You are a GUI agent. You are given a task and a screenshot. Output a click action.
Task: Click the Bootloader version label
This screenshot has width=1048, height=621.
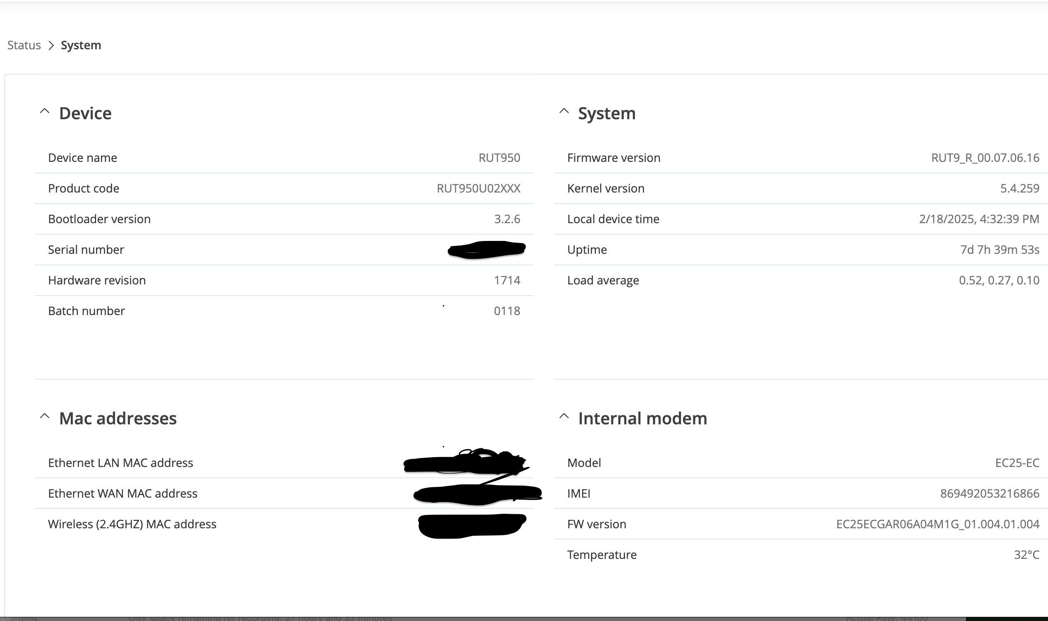pos(99,219)
